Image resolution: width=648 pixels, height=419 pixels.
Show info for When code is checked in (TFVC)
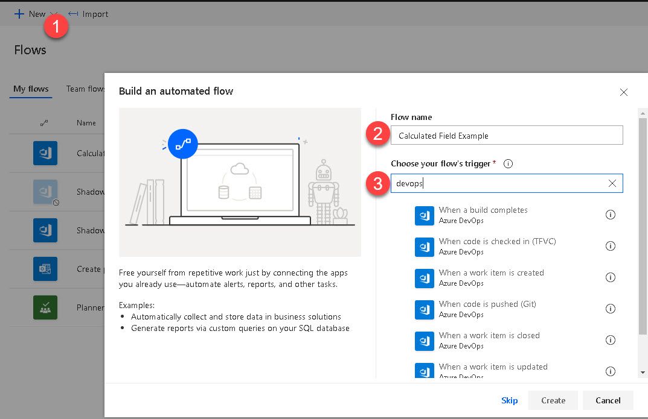tap(611, 246)
